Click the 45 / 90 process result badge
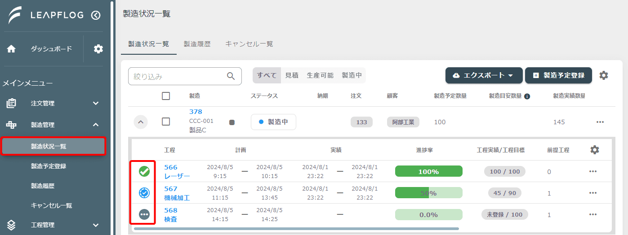The height and width of the screenshot is (235, 628). (x=505, y=193)
